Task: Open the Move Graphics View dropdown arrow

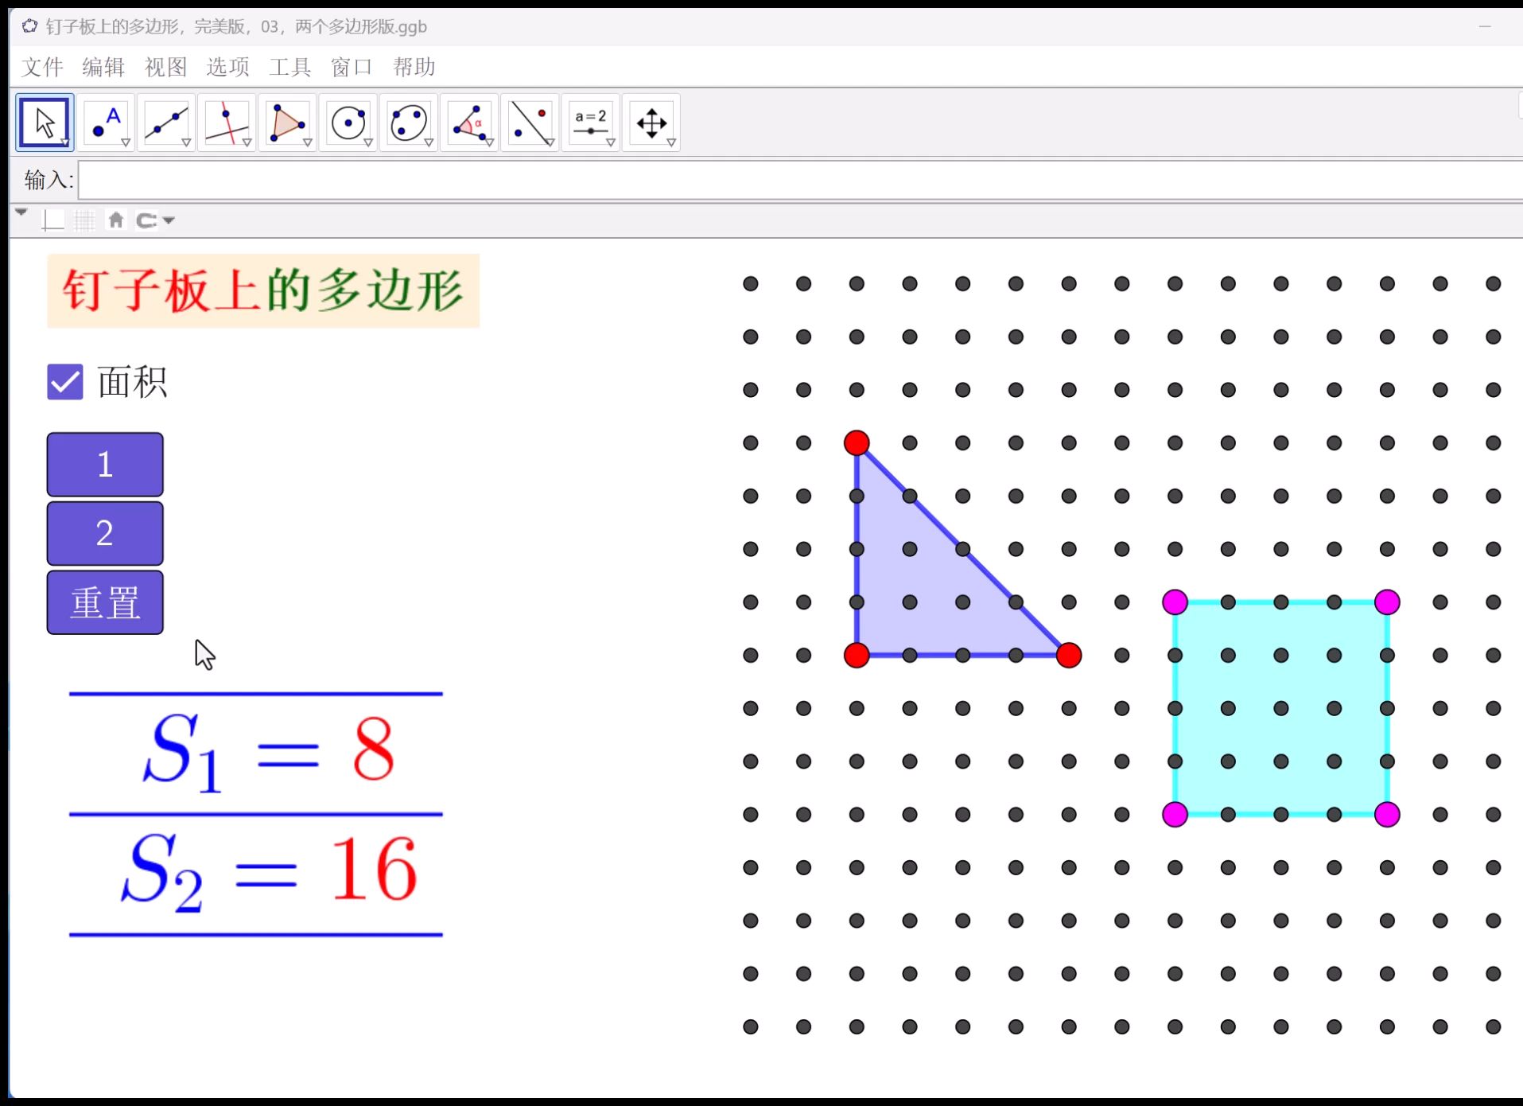Action: [x=671, y=143]
